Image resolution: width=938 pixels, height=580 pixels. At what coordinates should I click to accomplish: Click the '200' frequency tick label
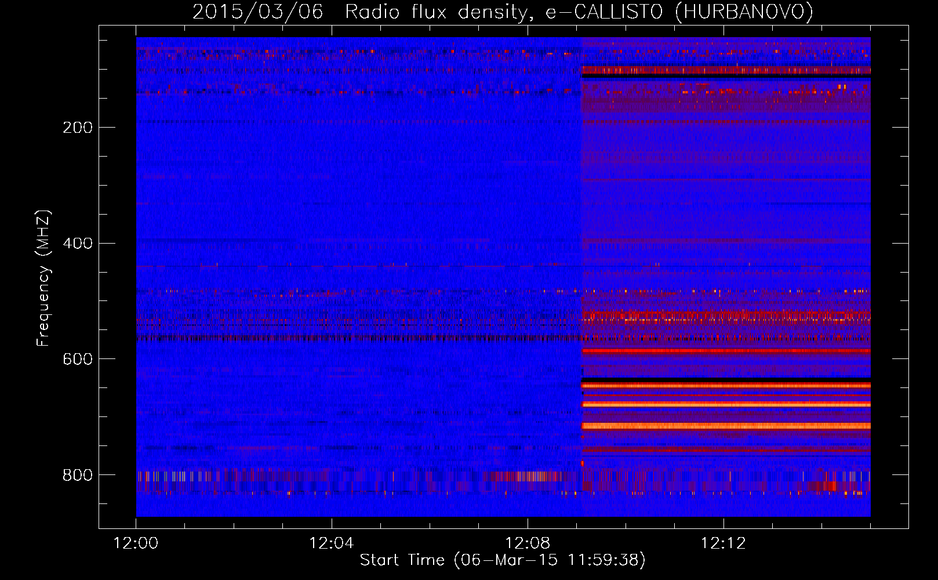pos(78,128)
